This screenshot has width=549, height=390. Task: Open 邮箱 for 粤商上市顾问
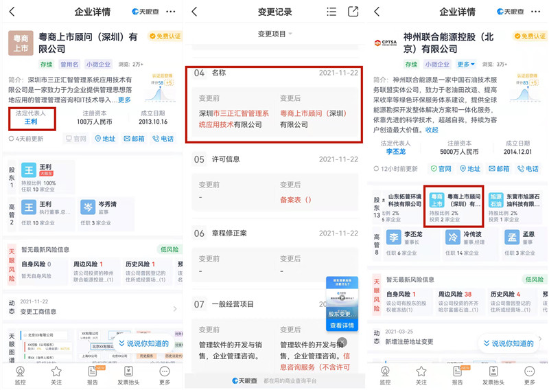point(134,139)
